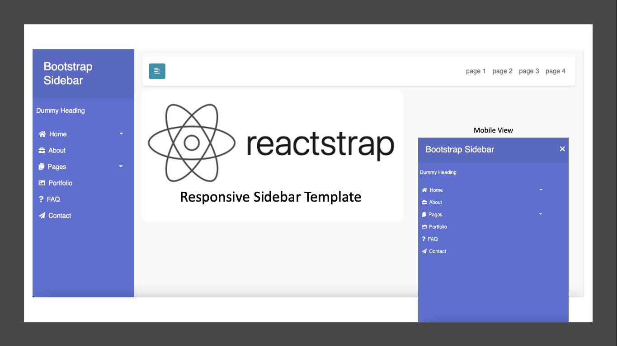Open Portfolio in the desktop sidebar
Viewport: 617px width, 346px height.
61,183
